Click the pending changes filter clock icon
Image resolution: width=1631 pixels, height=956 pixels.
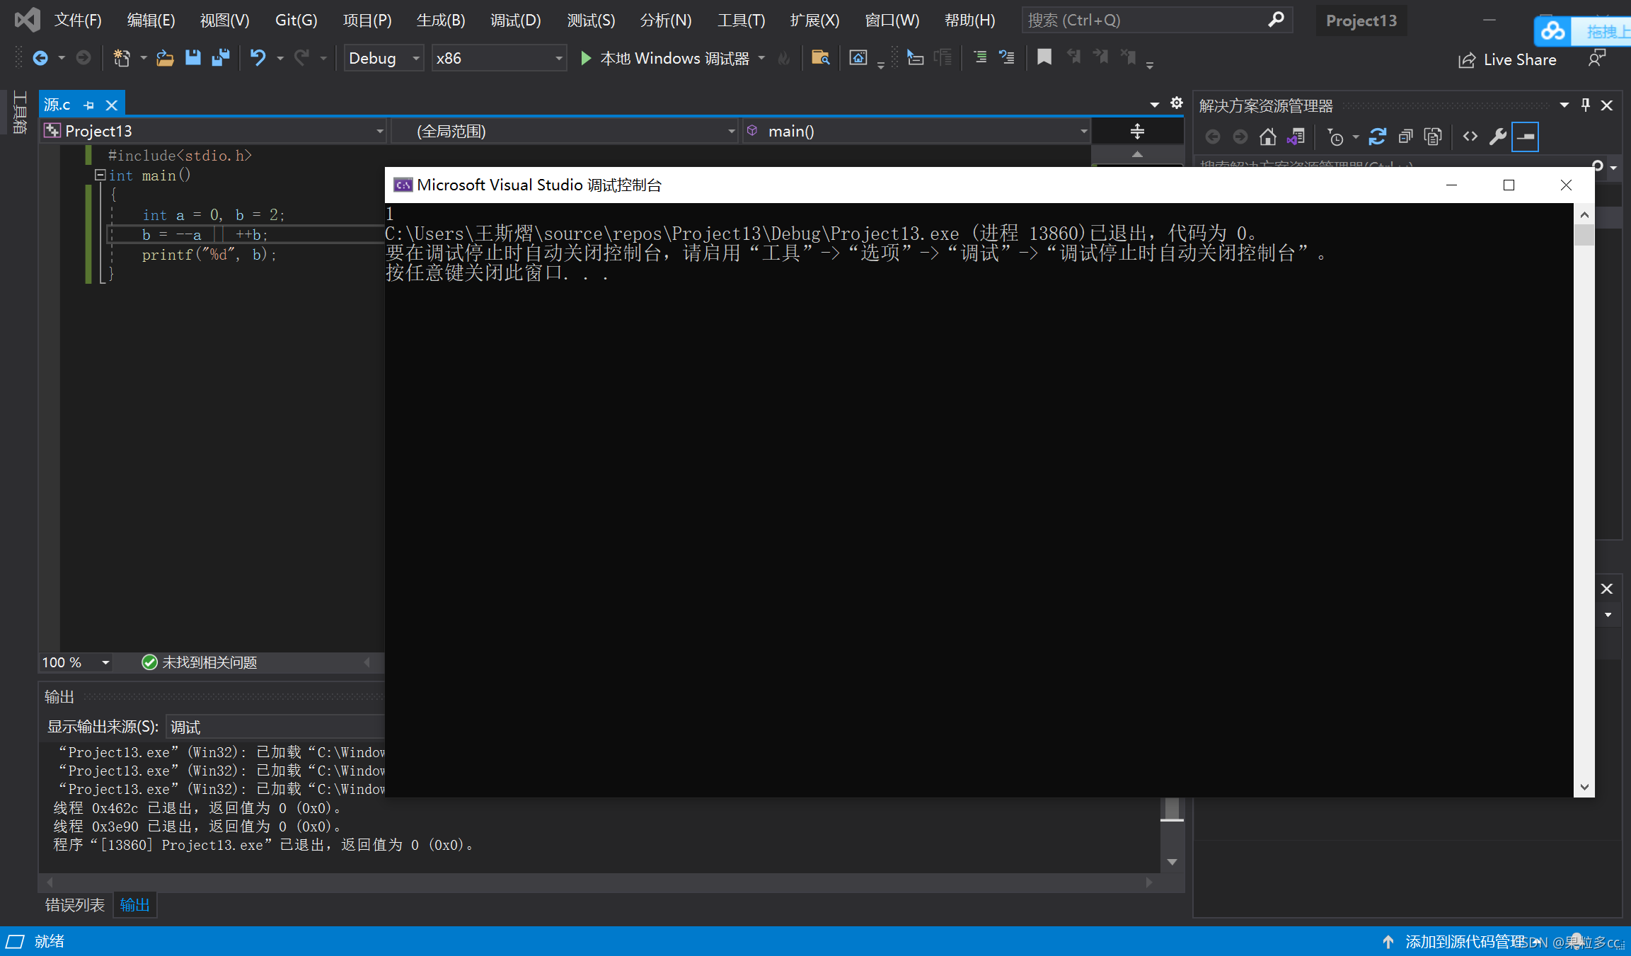1335,137
